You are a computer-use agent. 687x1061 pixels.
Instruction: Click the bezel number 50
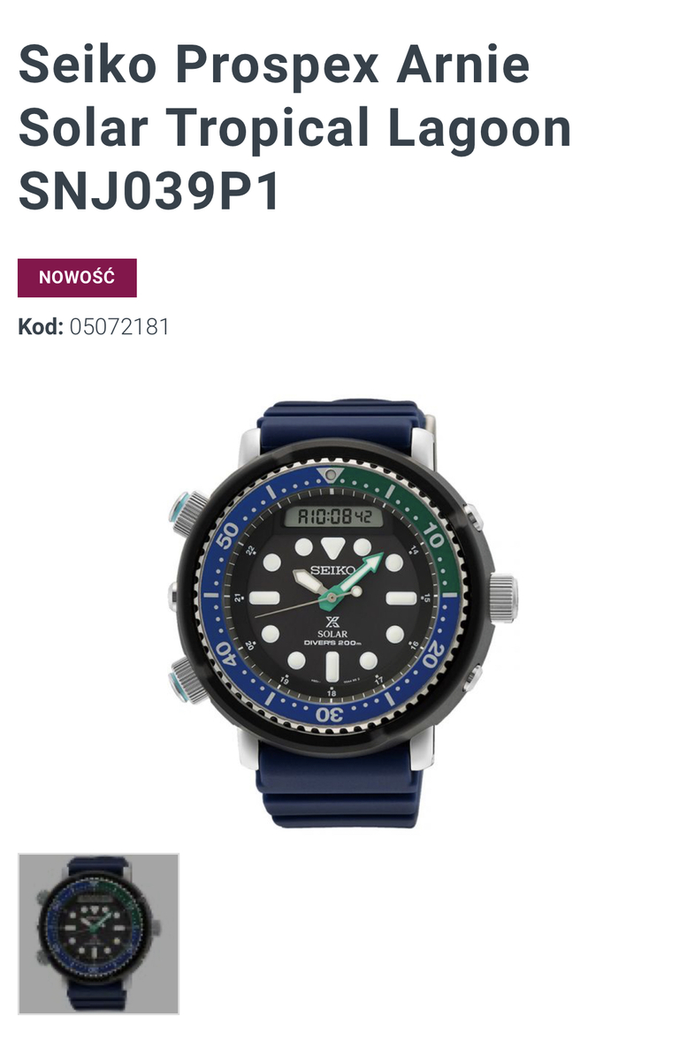pos(229,534)
